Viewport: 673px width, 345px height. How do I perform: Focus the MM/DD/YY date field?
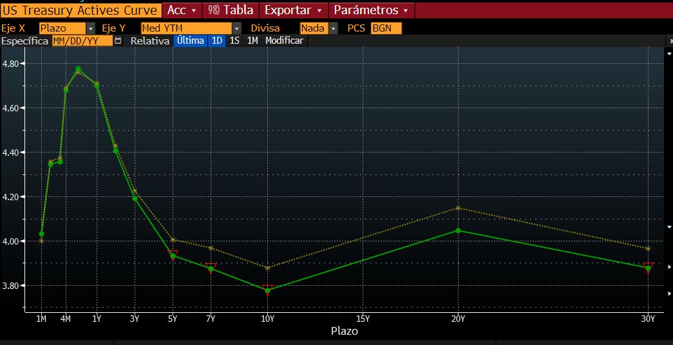click(82, 41)
